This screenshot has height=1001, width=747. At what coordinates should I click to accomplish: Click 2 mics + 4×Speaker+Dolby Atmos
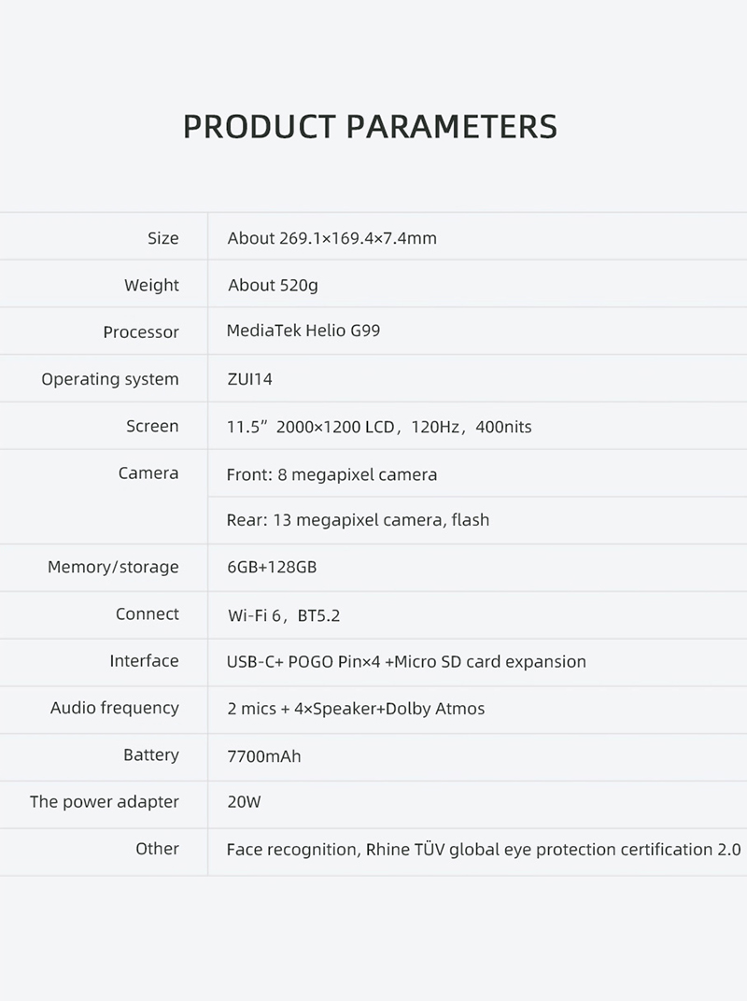[356, 709]
